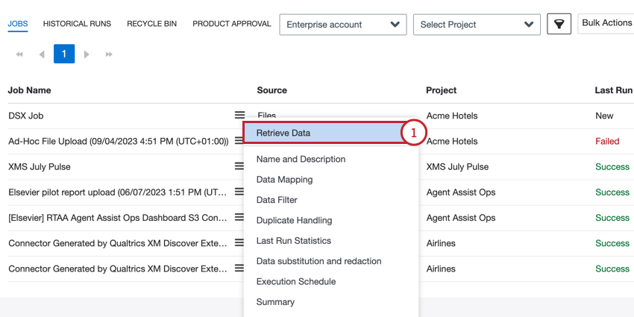Screen dimensions: 634x317
Task: Expand the Enterprise account dropdown
Action: [343, 25]
